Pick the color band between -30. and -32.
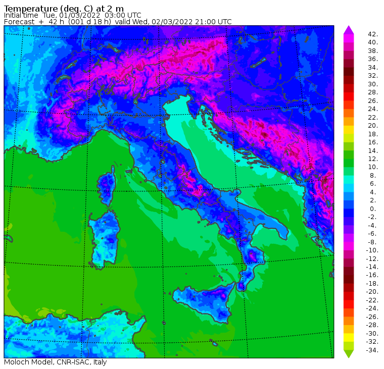 [349, 338]
